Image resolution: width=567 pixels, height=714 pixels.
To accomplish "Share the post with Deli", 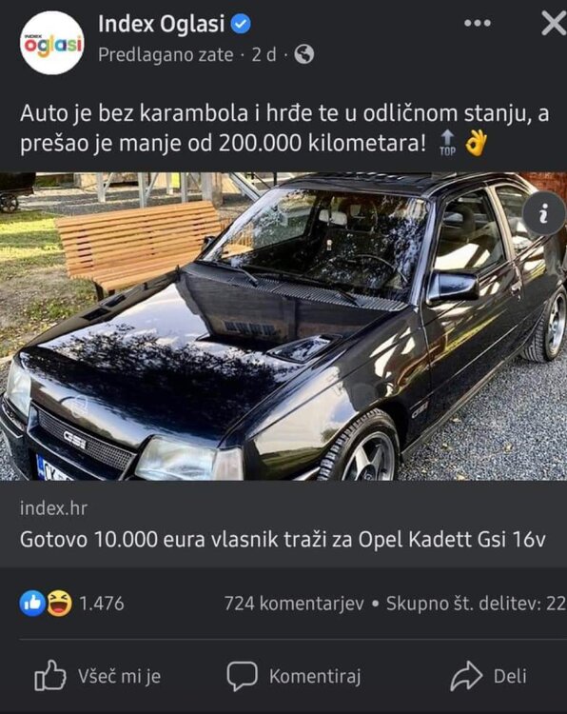I will click(x=488, y=676).
